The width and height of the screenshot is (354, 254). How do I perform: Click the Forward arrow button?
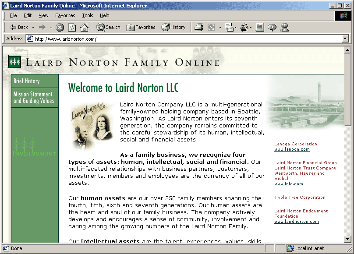(x=42, y=27)
